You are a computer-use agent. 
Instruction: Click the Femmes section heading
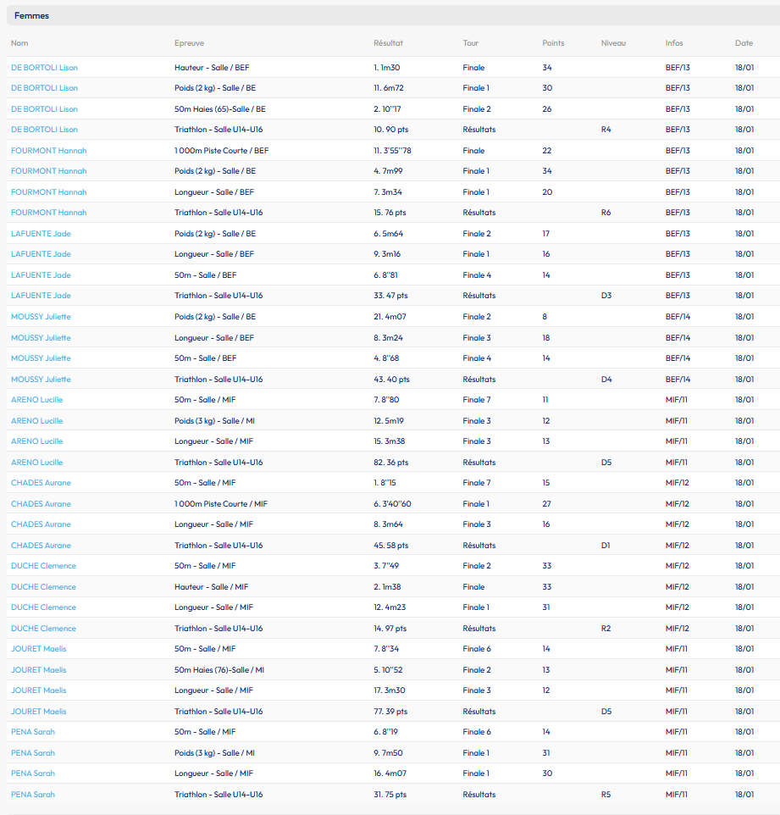click(x=31, y=16)
